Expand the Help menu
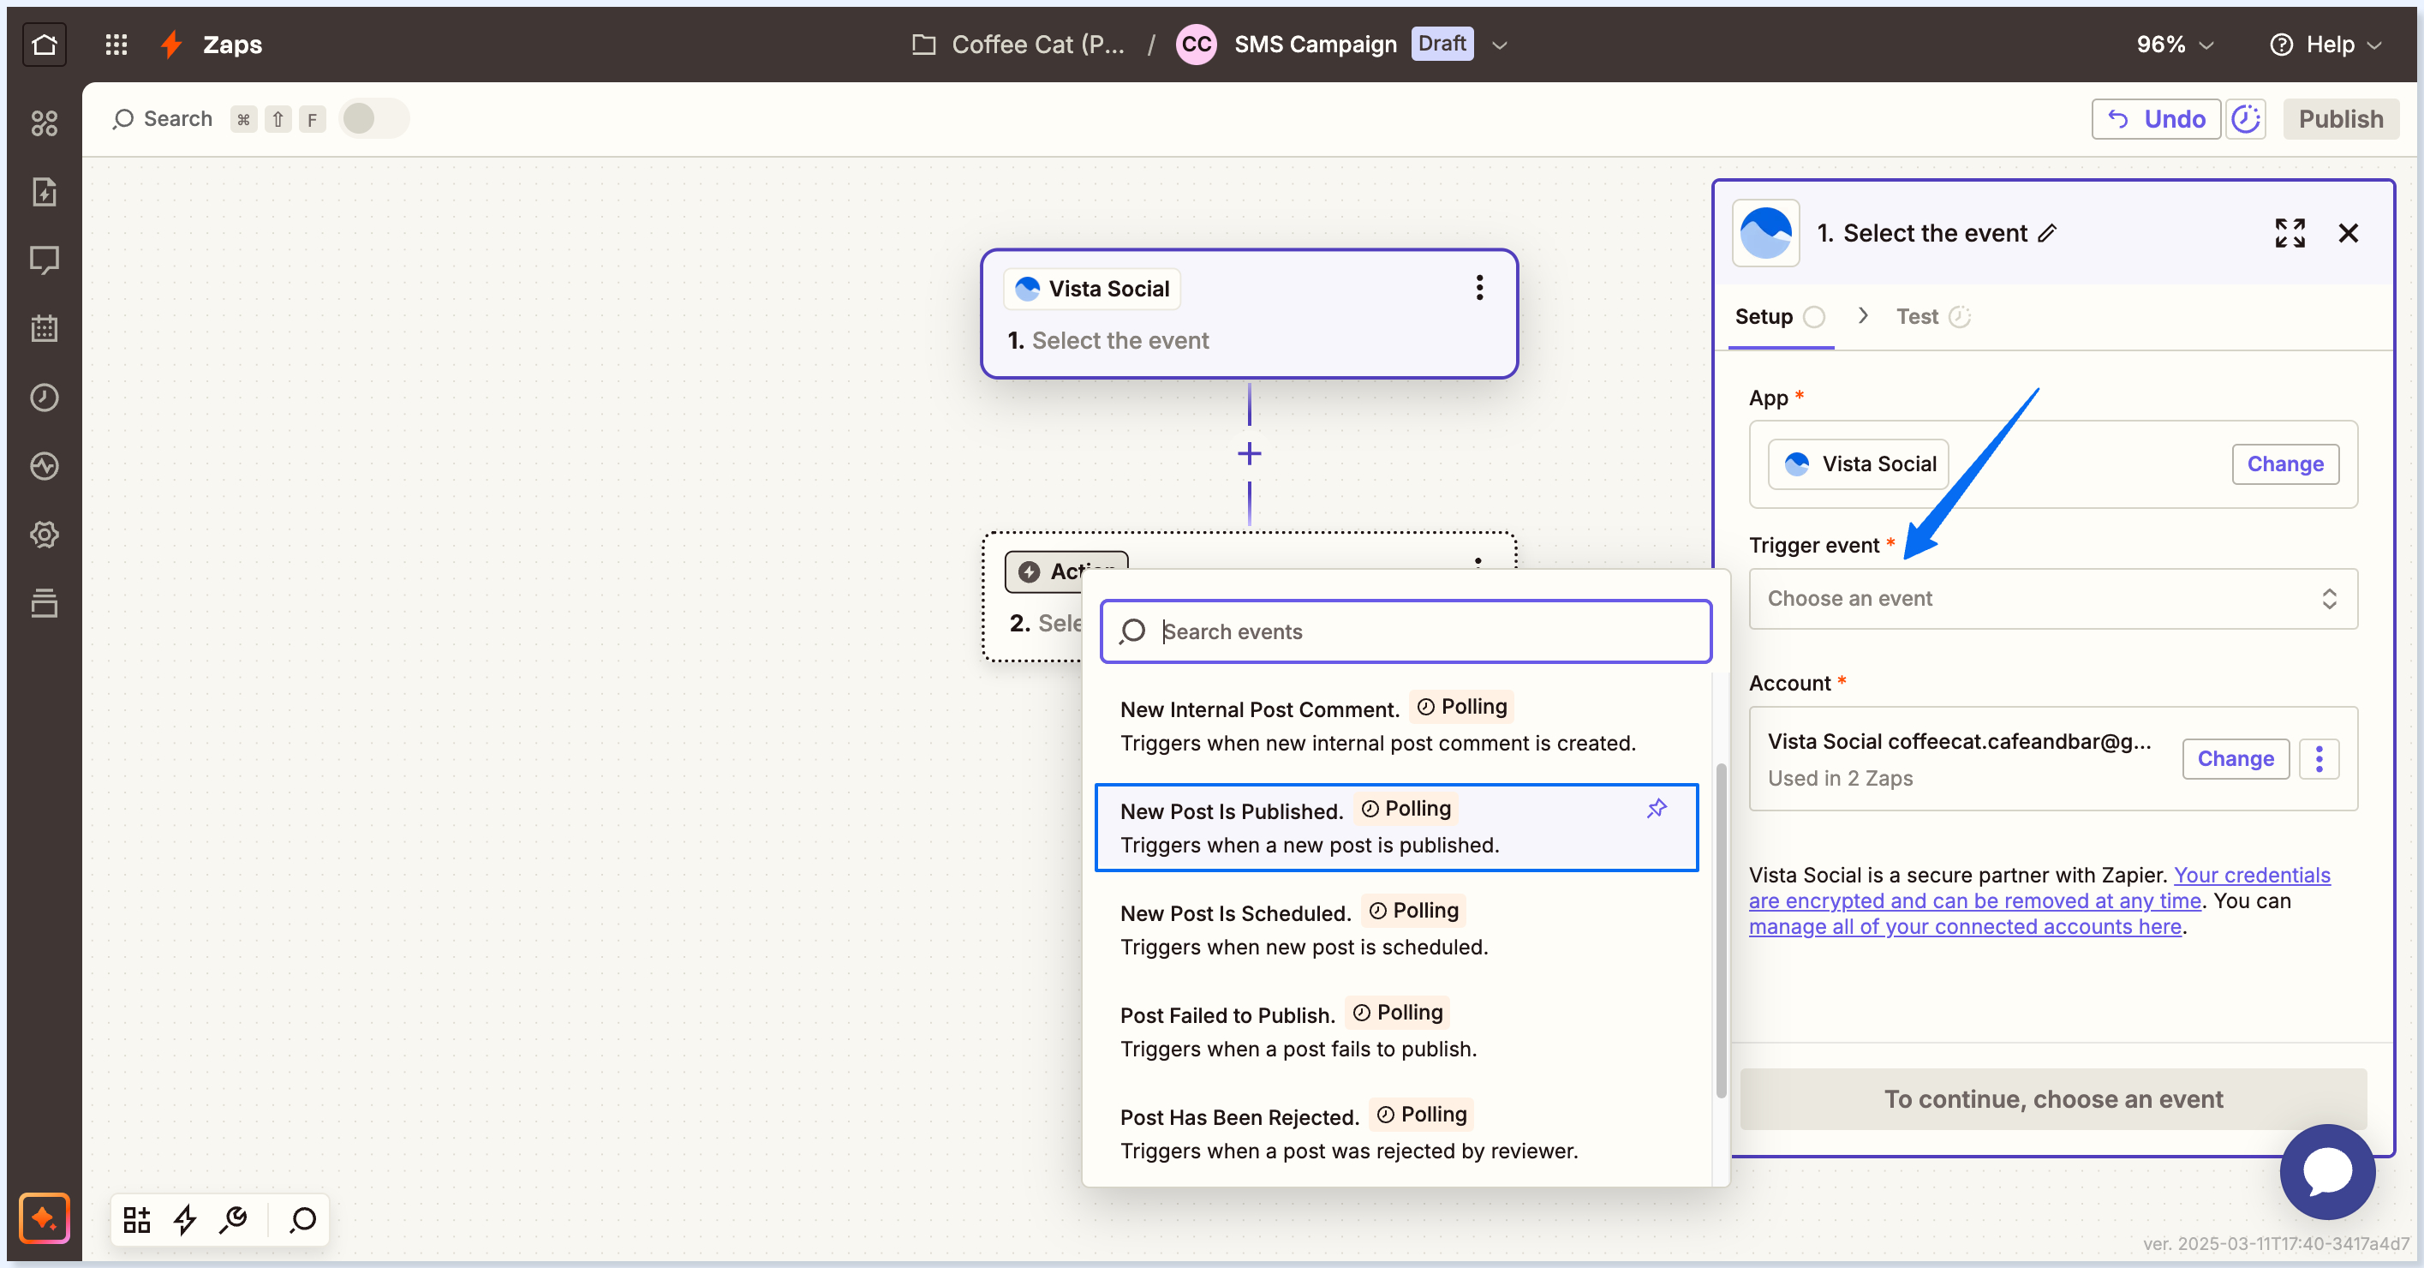This screenshot has height=1268, width=2424. pyautogui.click(x=2326, y=45)
